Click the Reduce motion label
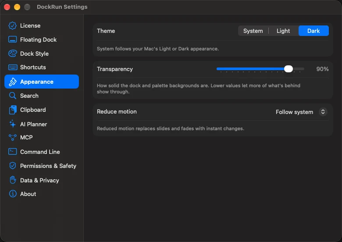The width and height of the screenshot is (342, 242). tap(117, 112)
